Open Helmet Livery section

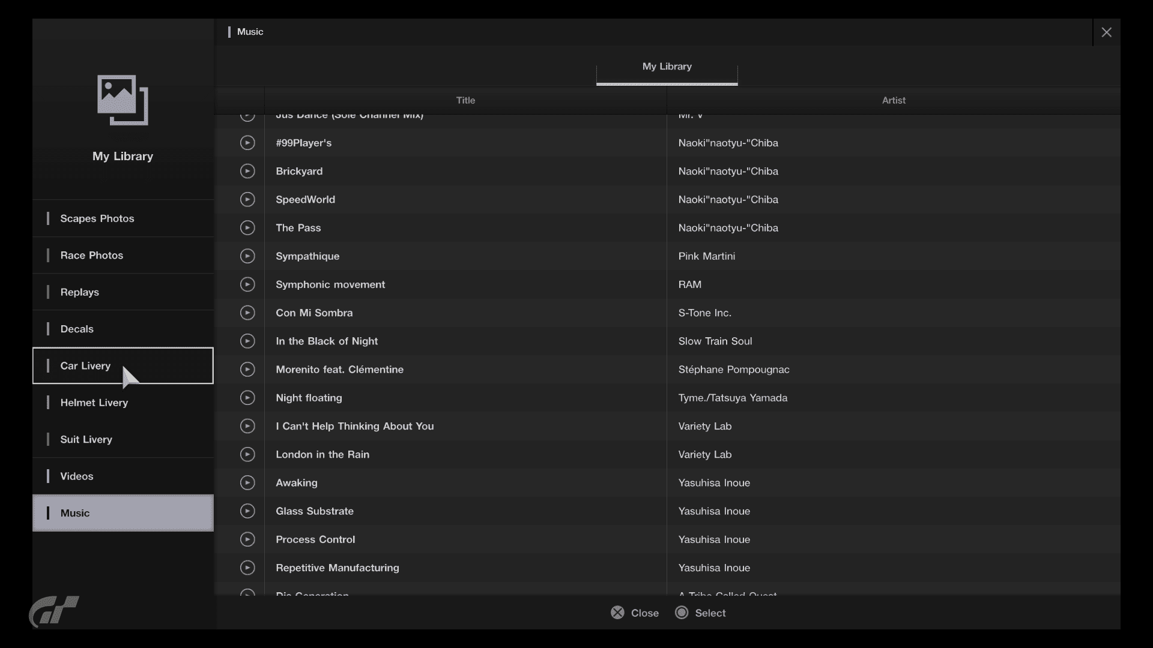pos(123,403)
